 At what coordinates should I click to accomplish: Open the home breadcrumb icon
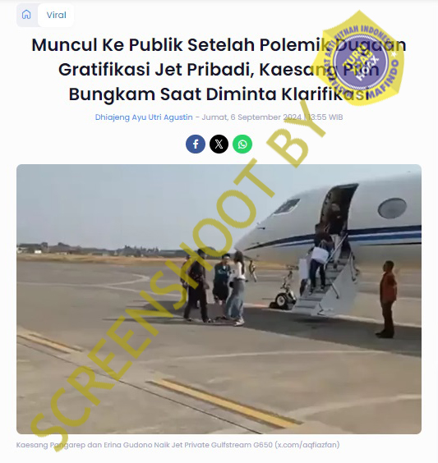(x=26, y=15)
